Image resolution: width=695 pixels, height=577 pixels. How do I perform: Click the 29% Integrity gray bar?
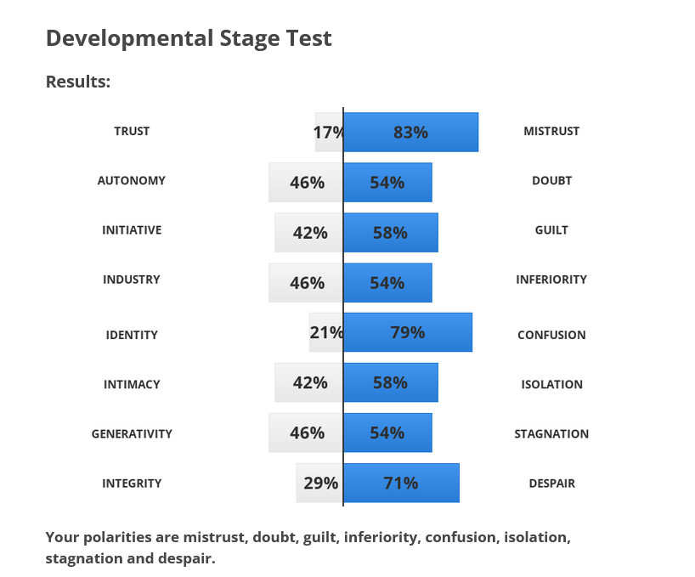[x=319, y=483]
